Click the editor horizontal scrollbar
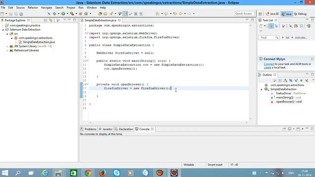Screen dimensions: 315x177 pyautogui.click(x=168, y=122)
